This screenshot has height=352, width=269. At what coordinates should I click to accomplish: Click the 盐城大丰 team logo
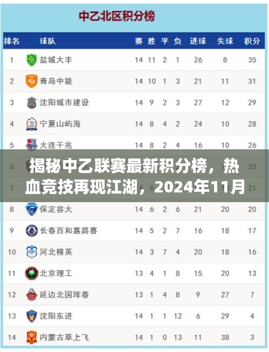(x=31, y=60)
